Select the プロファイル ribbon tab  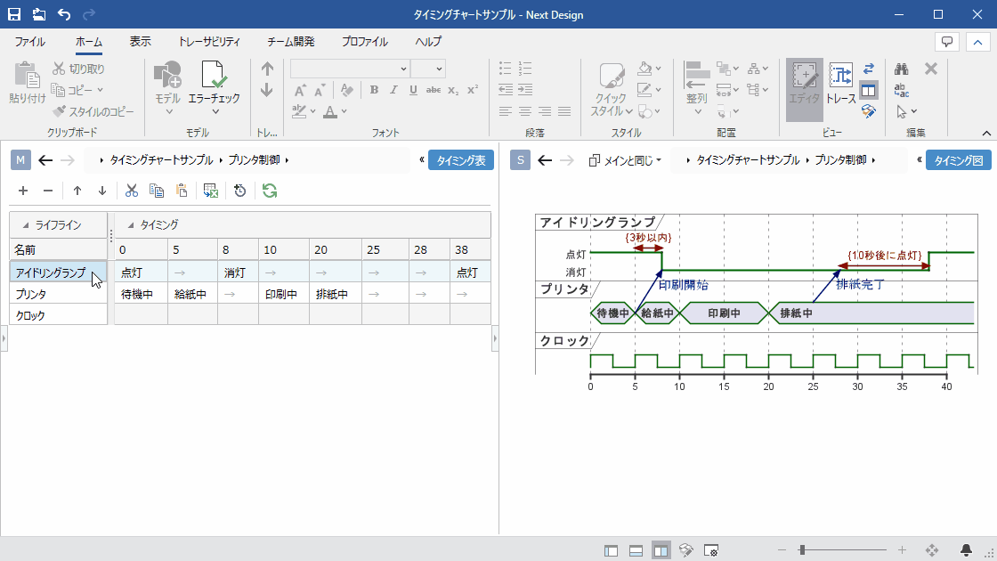coord(365,41)
